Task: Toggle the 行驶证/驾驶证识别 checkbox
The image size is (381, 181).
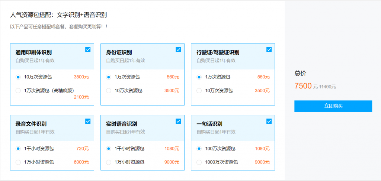Action: (269, 49)
